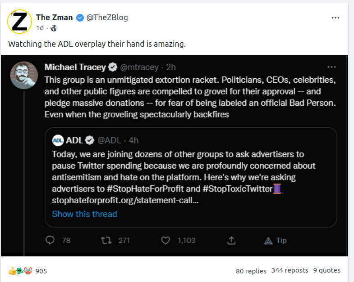Open Michael Tracey tweet options menu

[331, 67]
